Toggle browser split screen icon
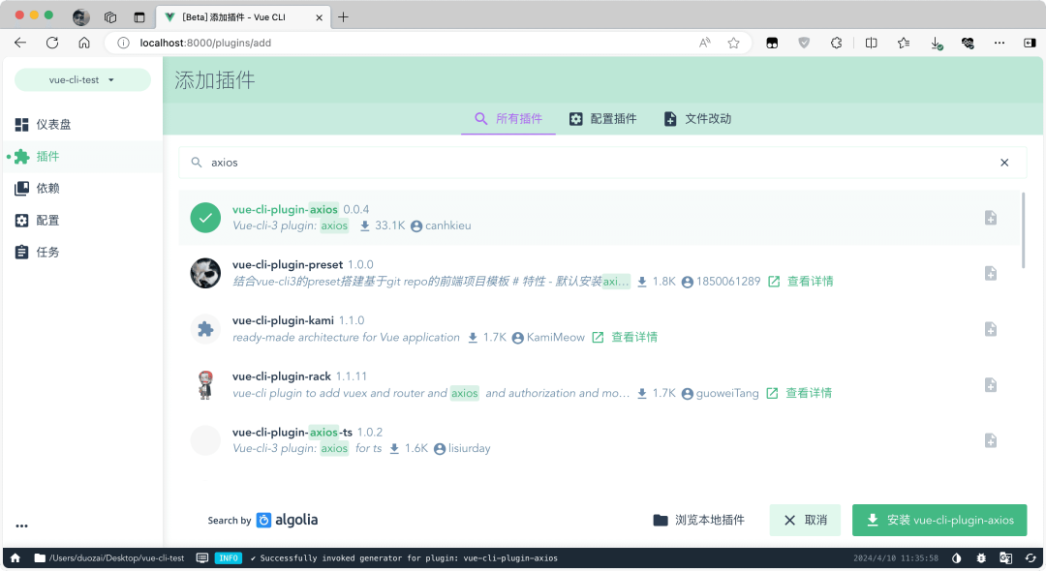1046x571 pixels. (872, 43)
